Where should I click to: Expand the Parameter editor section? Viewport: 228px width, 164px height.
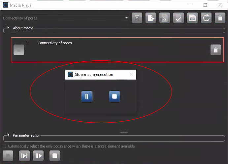pos(9,135)
